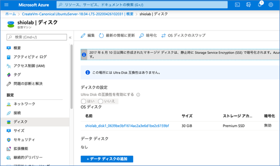Screen dimensions: 280x166
Task: Open アクセス制御 (IAM) in the sidebar
Action: [x=29, y=66]
